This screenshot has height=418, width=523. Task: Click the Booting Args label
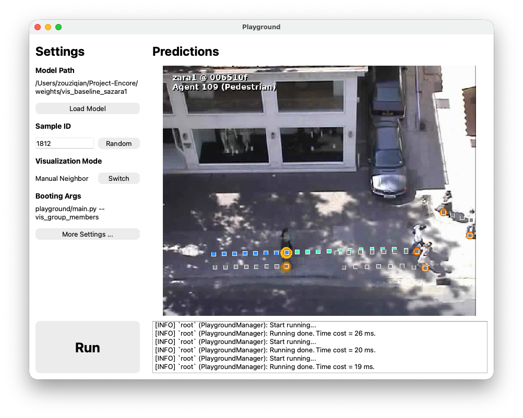click(58, 196)
